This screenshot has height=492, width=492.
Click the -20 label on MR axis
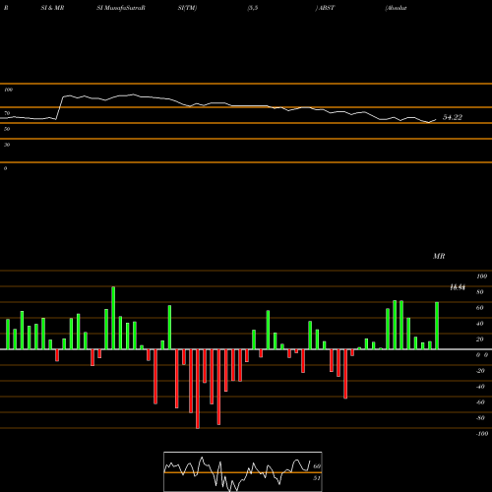[x=480, y=371]
